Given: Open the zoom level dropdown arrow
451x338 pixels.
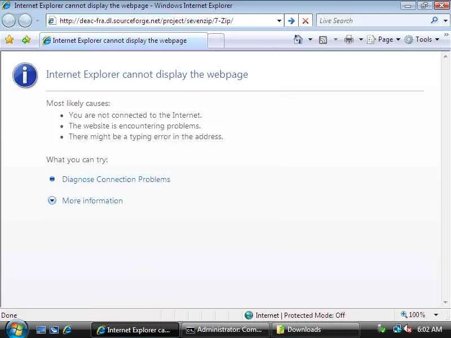Looking at the screenshot, I should [x=436, y=315].
